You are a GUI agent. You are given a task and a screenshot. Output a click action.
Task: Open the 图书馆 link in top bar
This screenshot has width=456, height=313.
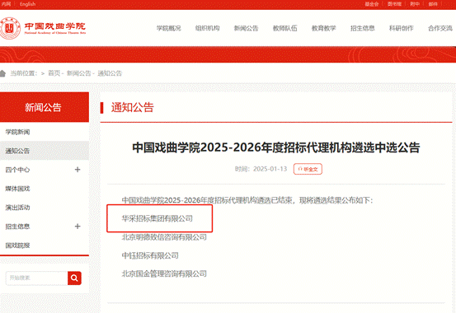(394, 4)
